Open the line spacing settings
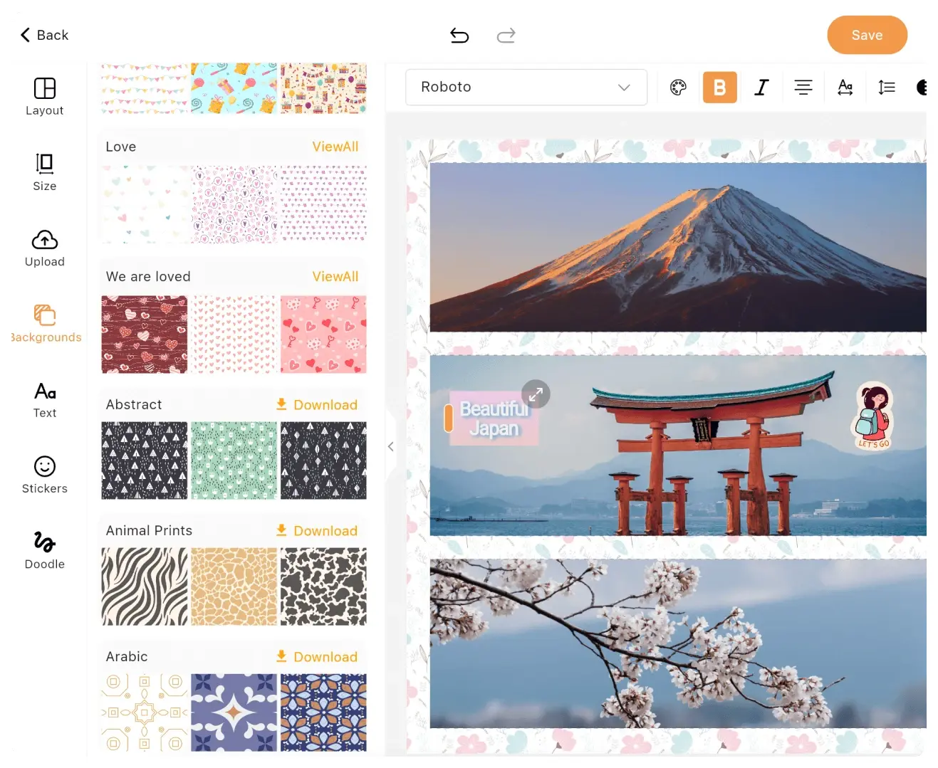 click(x=886, y=87)
